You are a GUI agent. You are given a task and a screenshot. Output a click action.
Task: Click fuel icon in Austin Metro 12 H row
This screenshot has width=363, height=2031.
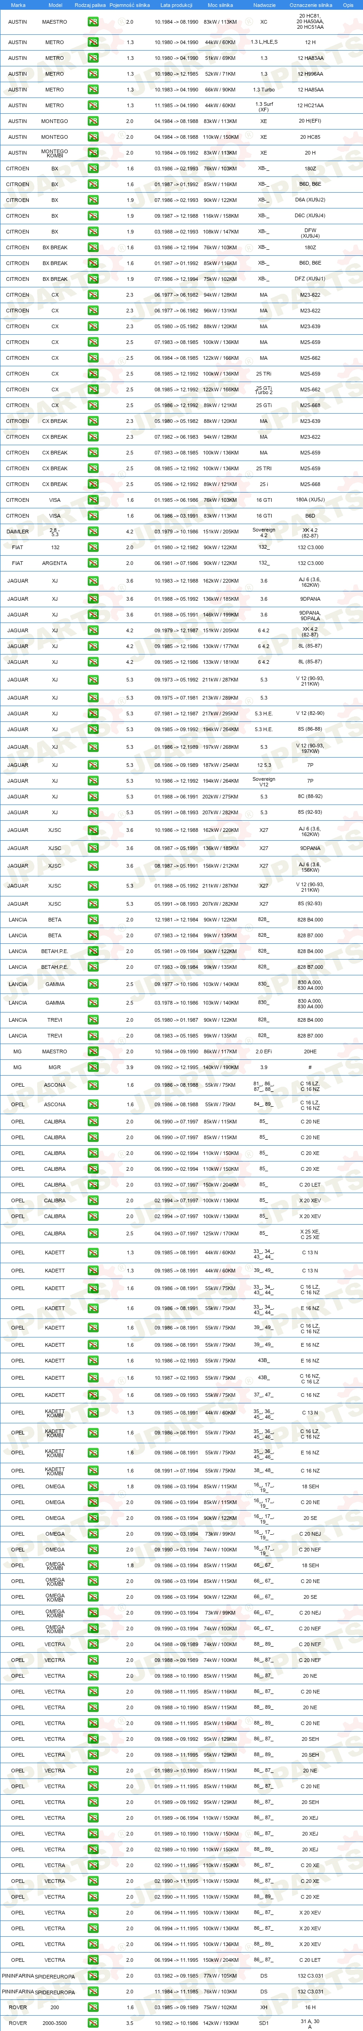[93, 43]
